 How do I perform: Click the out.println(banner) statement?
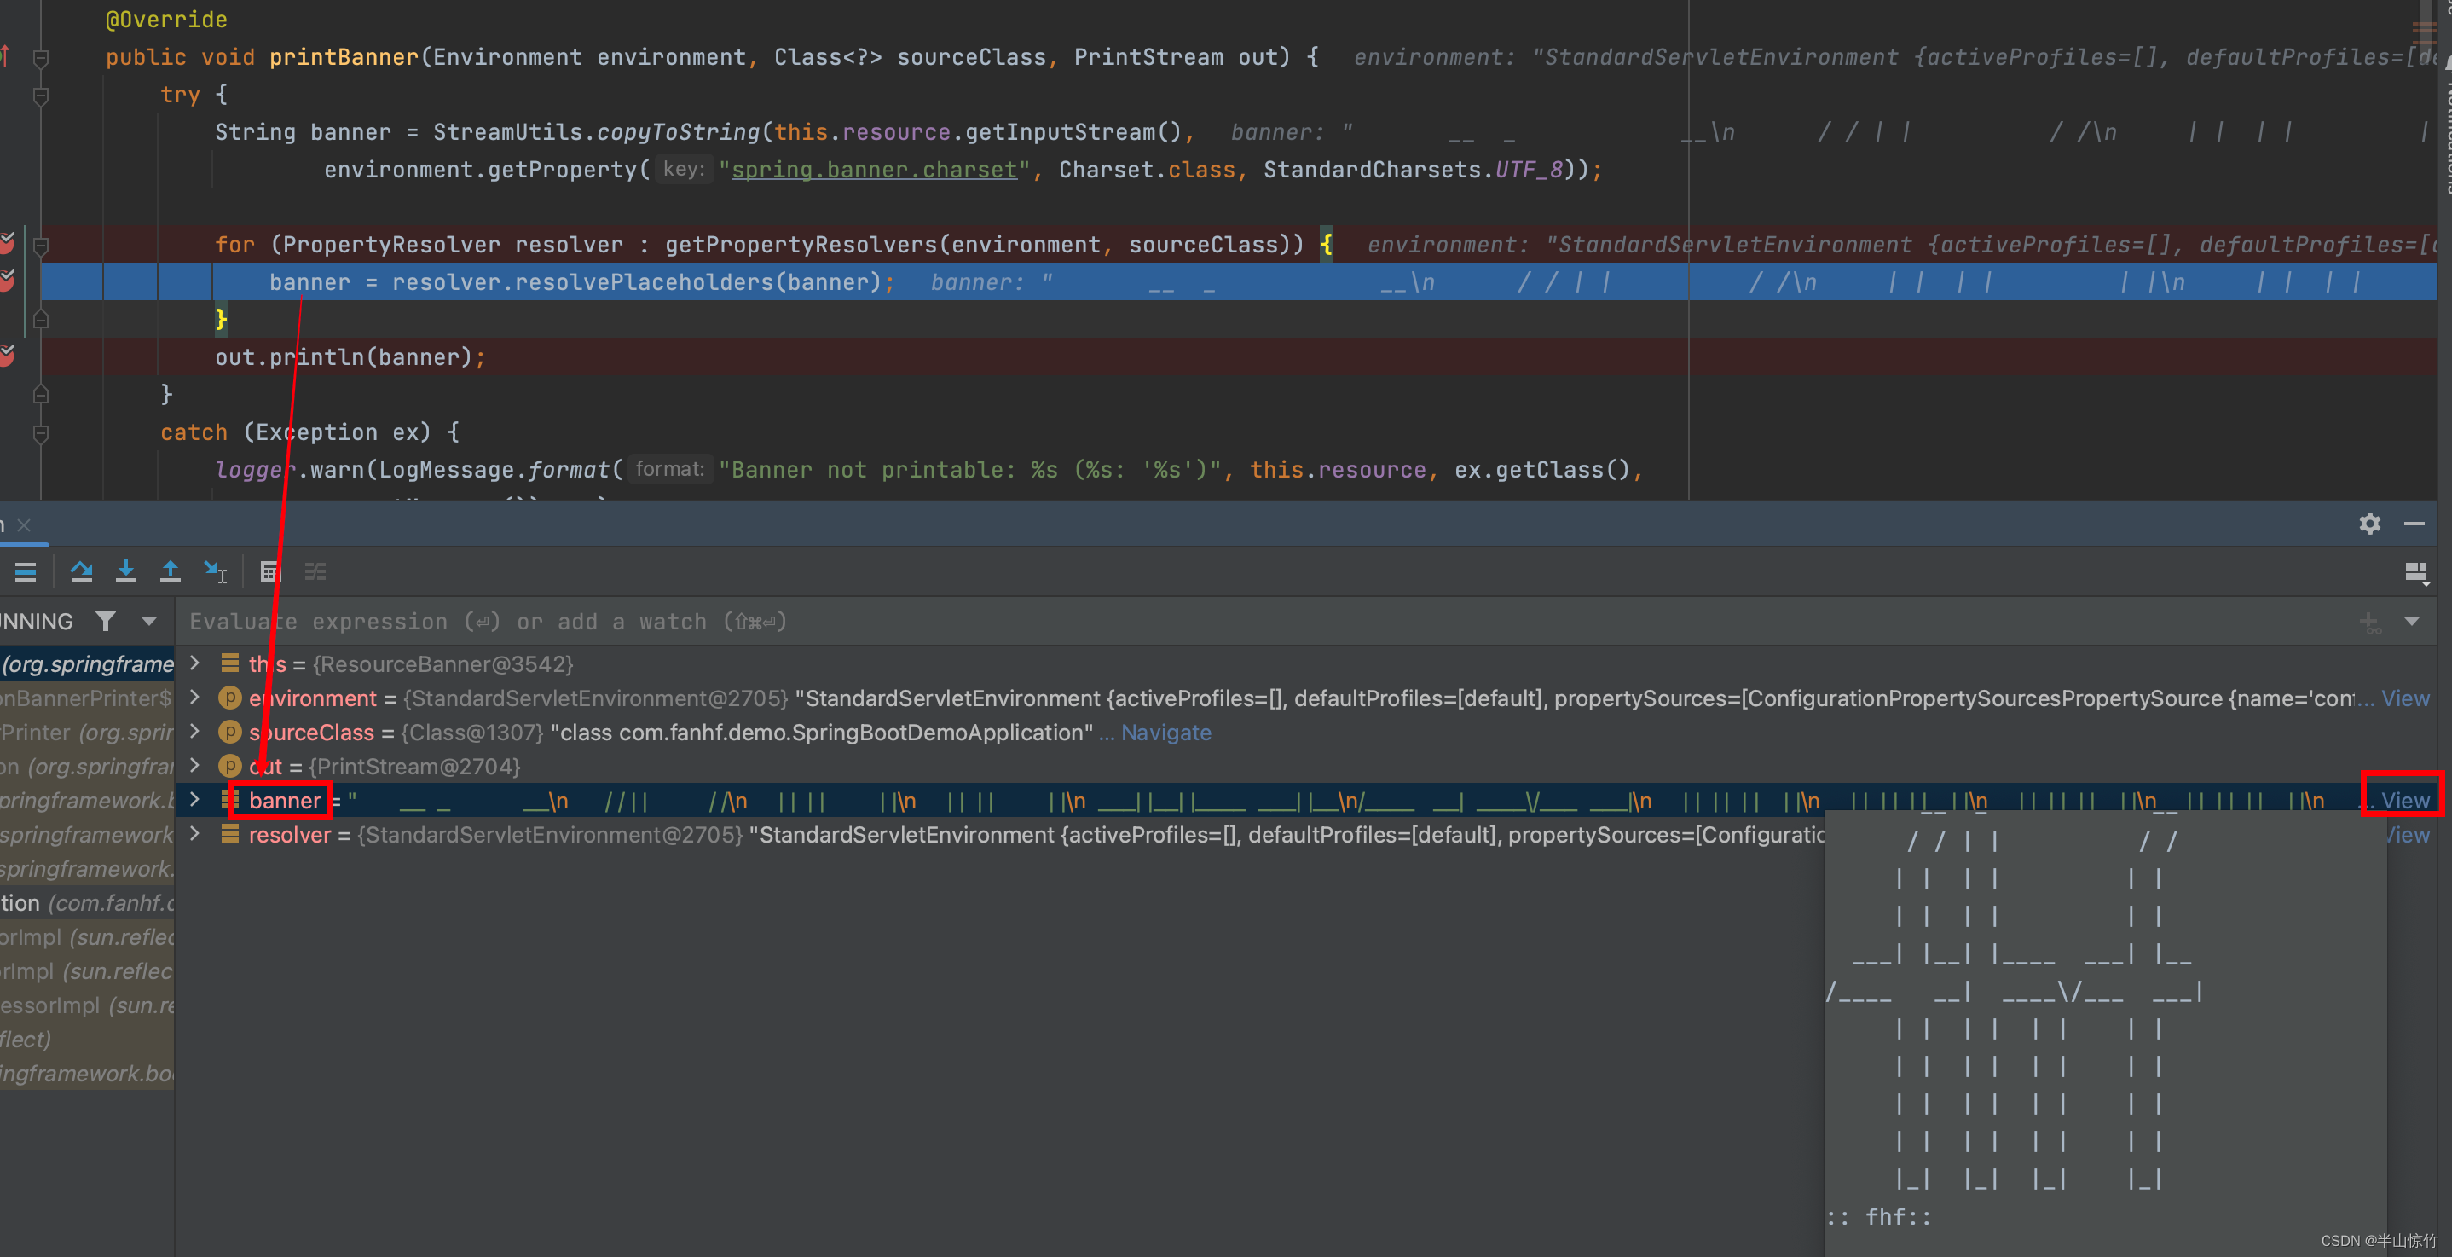pyautogui.click(x=350, y=357)
